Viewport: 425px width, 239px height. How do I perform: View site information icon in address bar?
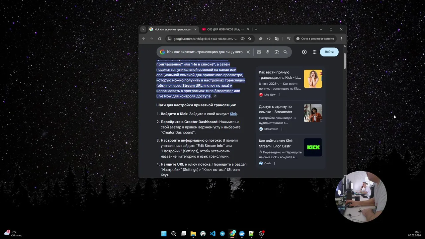[169, 39]
